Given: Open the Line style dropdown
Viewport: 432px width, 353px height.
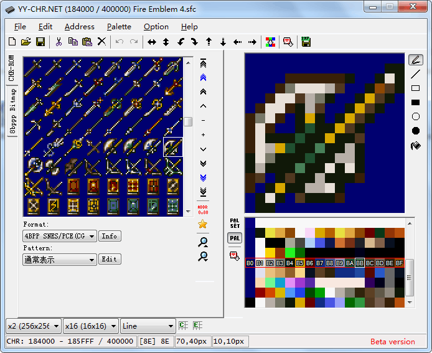Looking at the screenshot, I should [x=148, y=326].
